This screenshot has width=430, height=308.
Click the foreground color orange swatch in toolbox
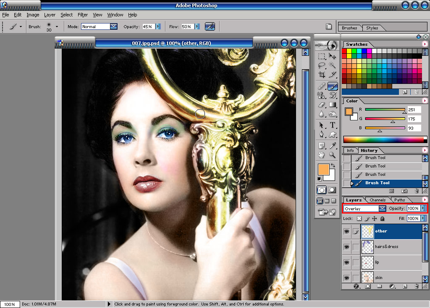pyautogui.click(x=324, y=170)
